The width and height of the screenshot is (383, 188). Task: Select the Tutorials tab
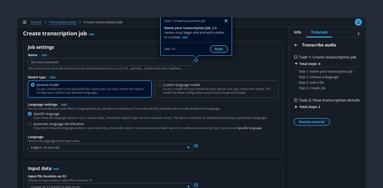pos(319,32)
